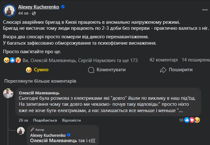The image size is (210, 145).
Task: Open the 44 хв post timestamp
Action: tap(23, 13)
